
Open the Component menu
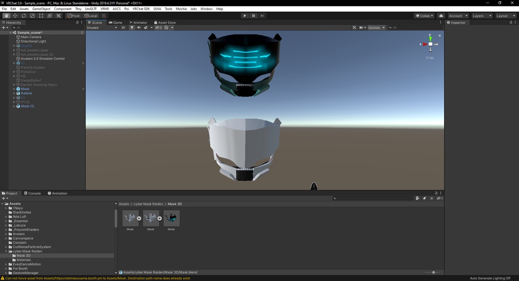tap(62, 9)
